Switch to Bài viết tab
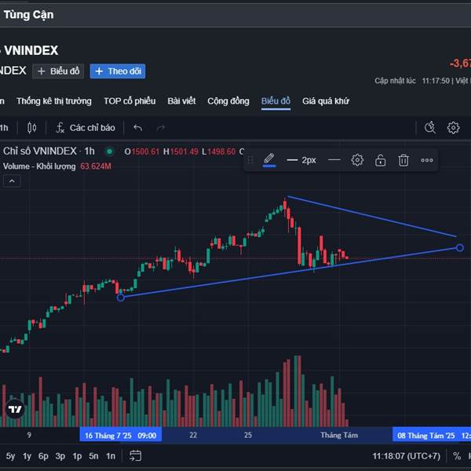 pyautogui.click(x=181, y=101)
